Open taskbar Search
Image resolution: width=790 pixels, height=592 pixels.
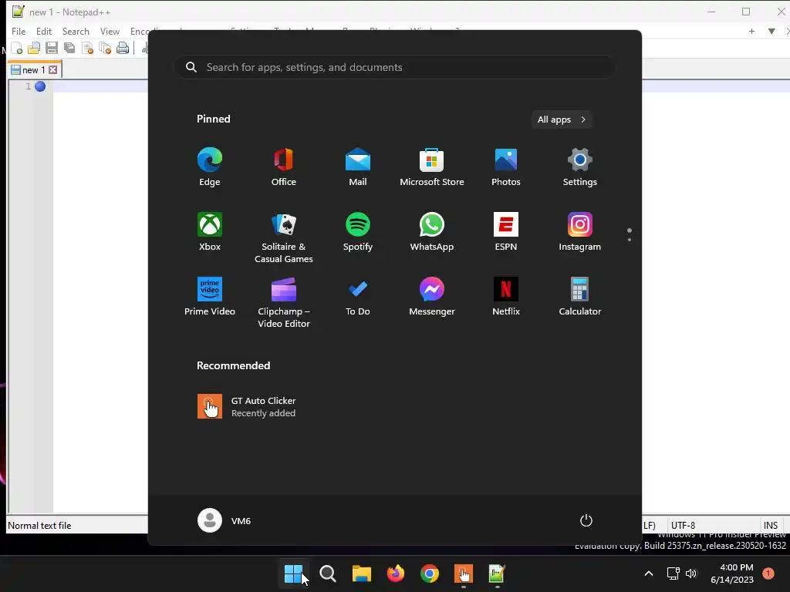point(328,573)
